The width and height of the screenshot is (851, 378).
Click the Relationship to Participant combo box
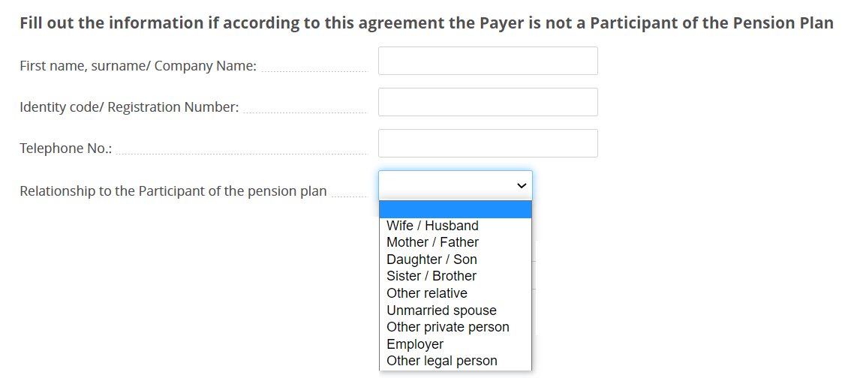point(456,185)
